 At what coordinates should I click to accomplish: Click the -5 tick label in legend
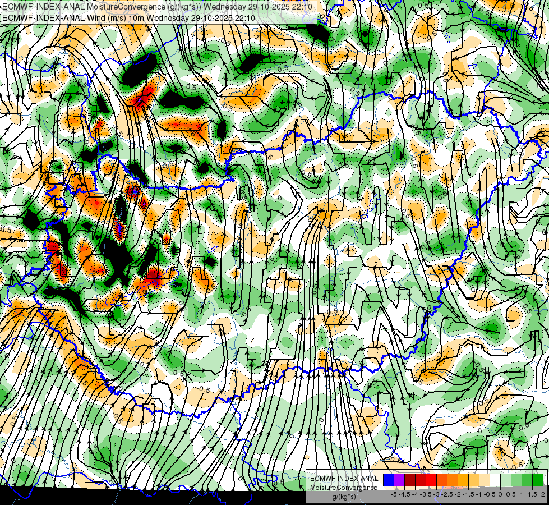click(x=394, y=494)
